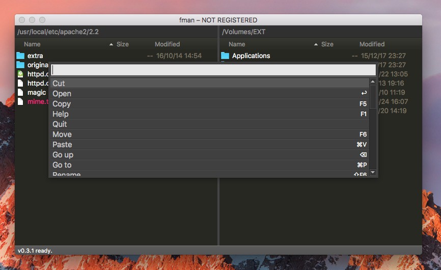The height and width of the screenshot is (270, 441).
Task: Click the v0.3.1 ready status text
Action: [35, 251]
